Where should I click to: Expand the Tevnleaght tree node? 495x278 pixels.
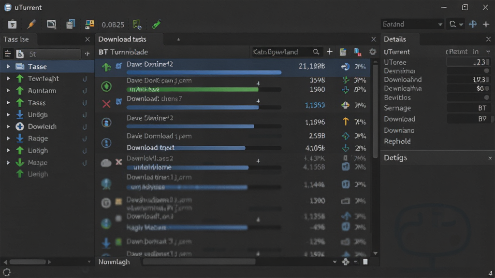coord(8,79)
